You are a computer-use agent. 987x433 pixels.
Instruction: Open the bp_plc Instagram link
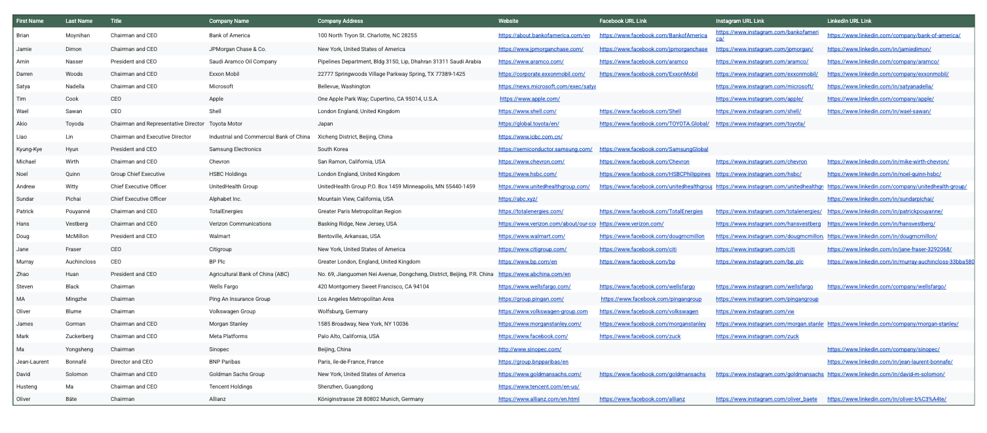click(760, 262)
